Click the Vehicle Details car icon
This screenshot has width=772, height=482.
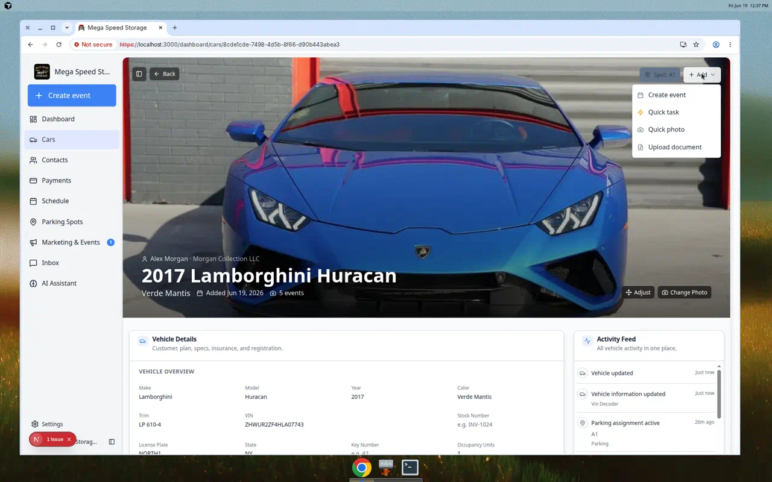(x=143, y=341)
